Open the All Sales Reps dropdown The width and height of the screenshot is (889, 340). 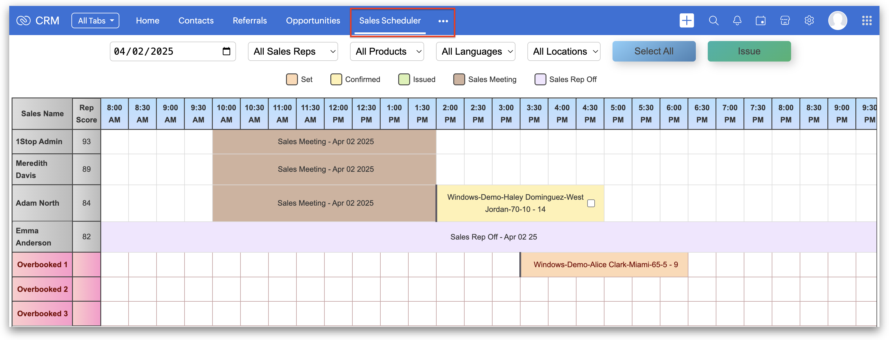click(x=293, y=51)
